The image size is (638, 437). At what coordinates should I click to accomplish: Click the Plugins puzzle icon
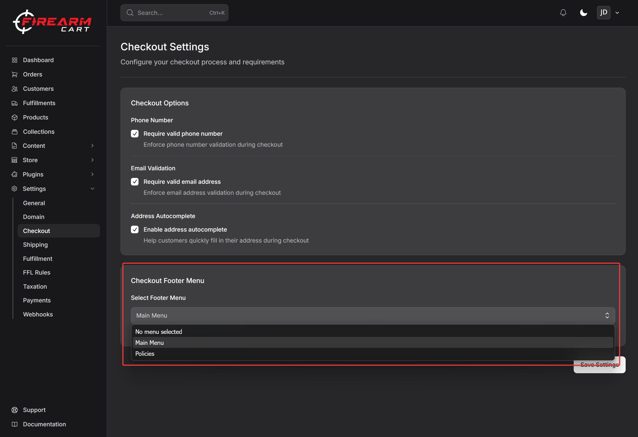(x=14, y=174)
